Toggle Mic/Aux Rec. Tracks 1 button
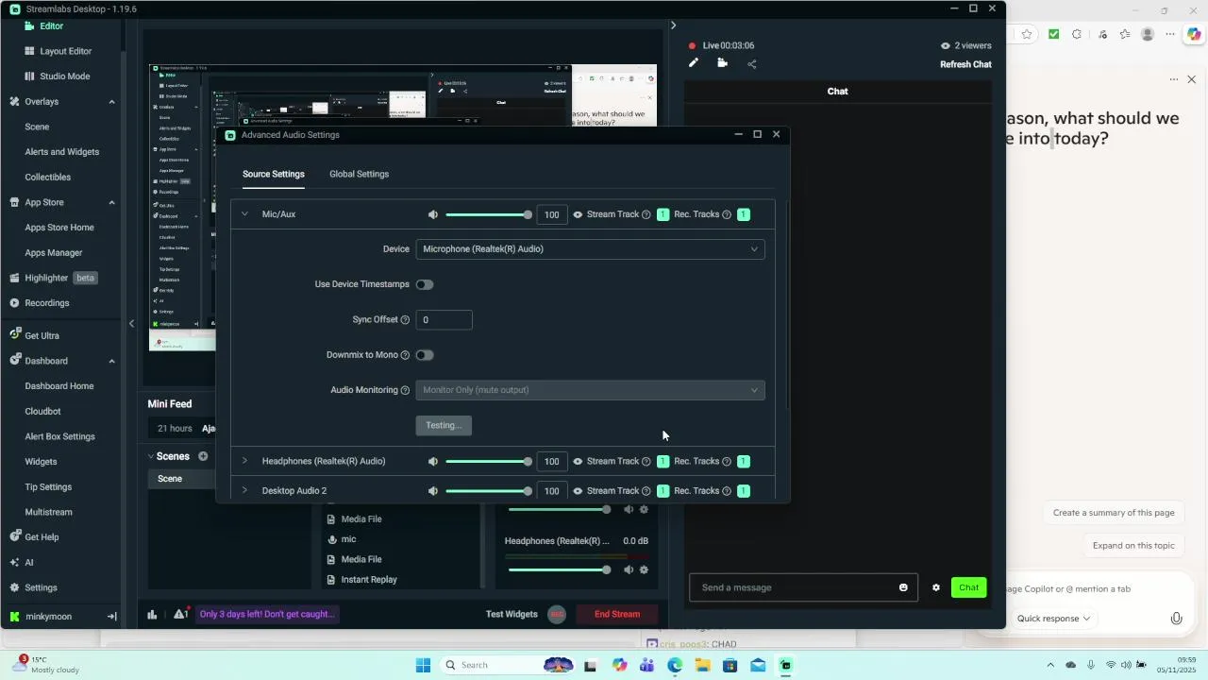The height and width of the screenshot is (680, 1208). point(744,214)
